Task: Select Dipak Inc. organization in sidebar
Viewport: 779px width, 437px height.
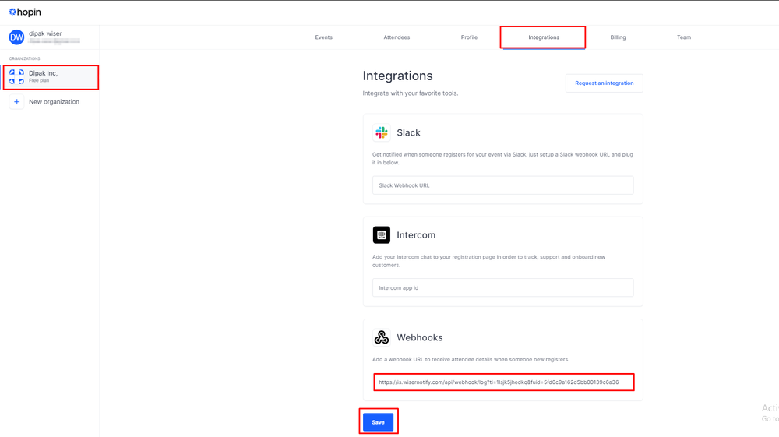Action: pos(51,77)
